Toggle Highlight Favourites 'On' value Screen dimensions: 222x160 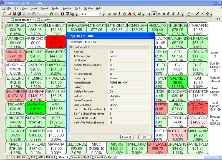pyautogui.click(x=129, y=91)
